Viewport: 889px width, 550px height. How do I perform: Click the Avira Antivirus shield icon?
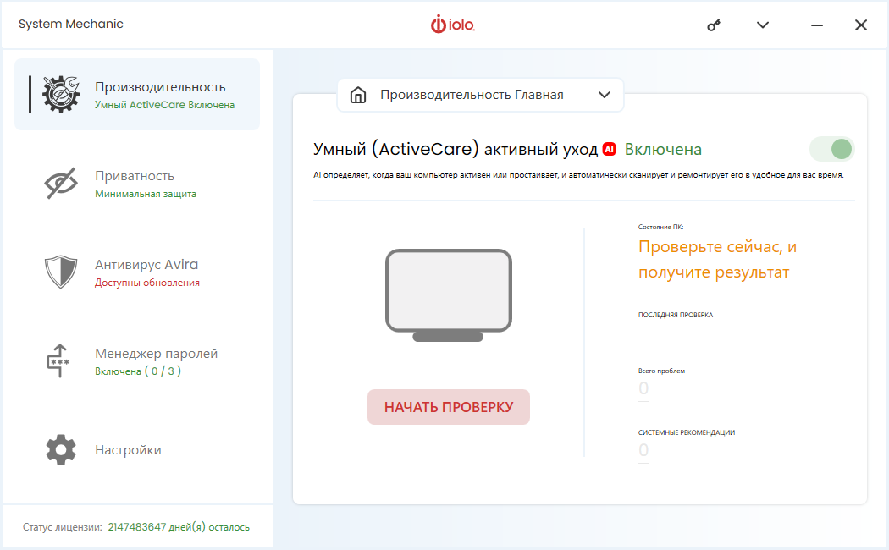click(x=60, y=272)
